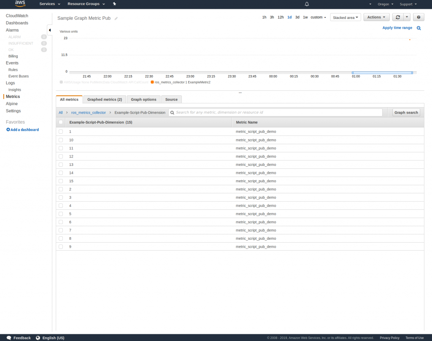Open the Stacked area dropdown
This screenshot has height=341, width=432.
click(x=345, y=17)
